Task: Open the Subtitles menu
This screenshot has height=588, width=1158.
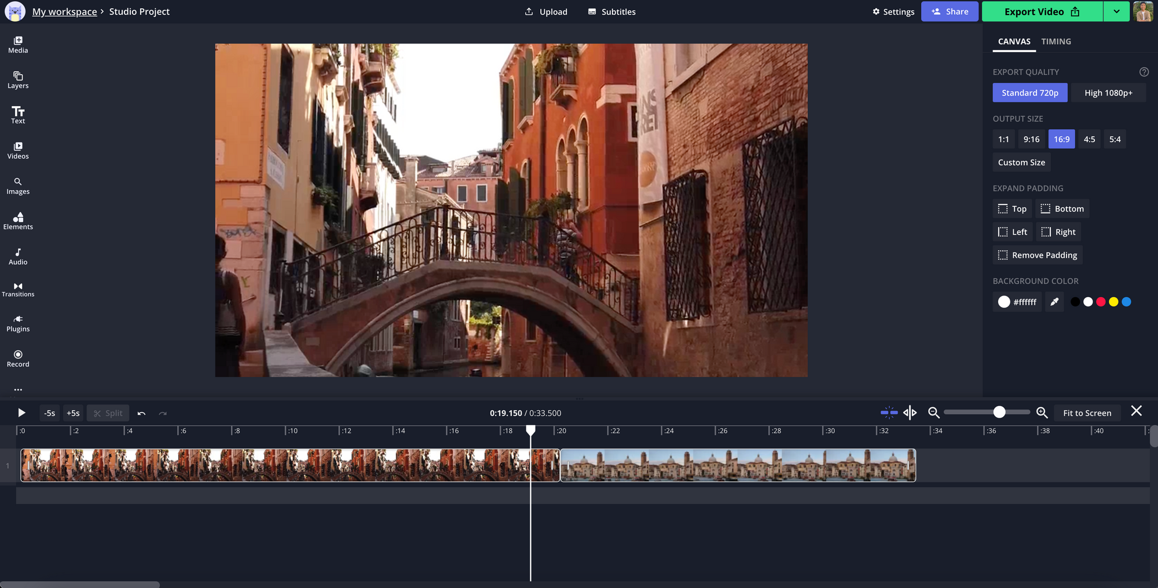Action: click(611, 12)
